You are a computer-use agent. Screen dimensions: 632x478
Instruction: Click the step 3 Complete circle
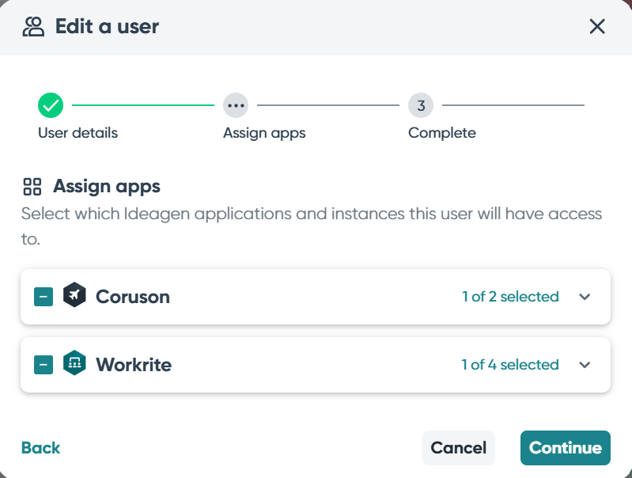pyautogui.click(x=421, y=104)
